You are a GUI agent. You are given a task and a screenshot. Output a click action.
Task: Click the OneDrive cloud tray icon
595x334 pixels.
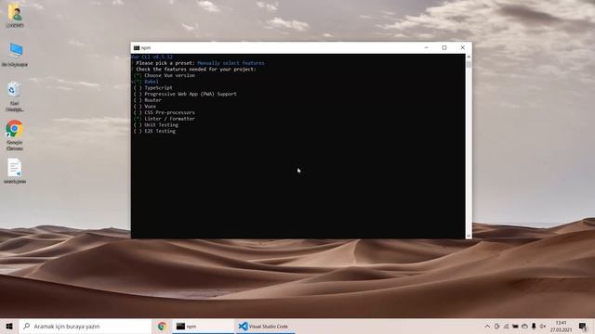[524, 326]
